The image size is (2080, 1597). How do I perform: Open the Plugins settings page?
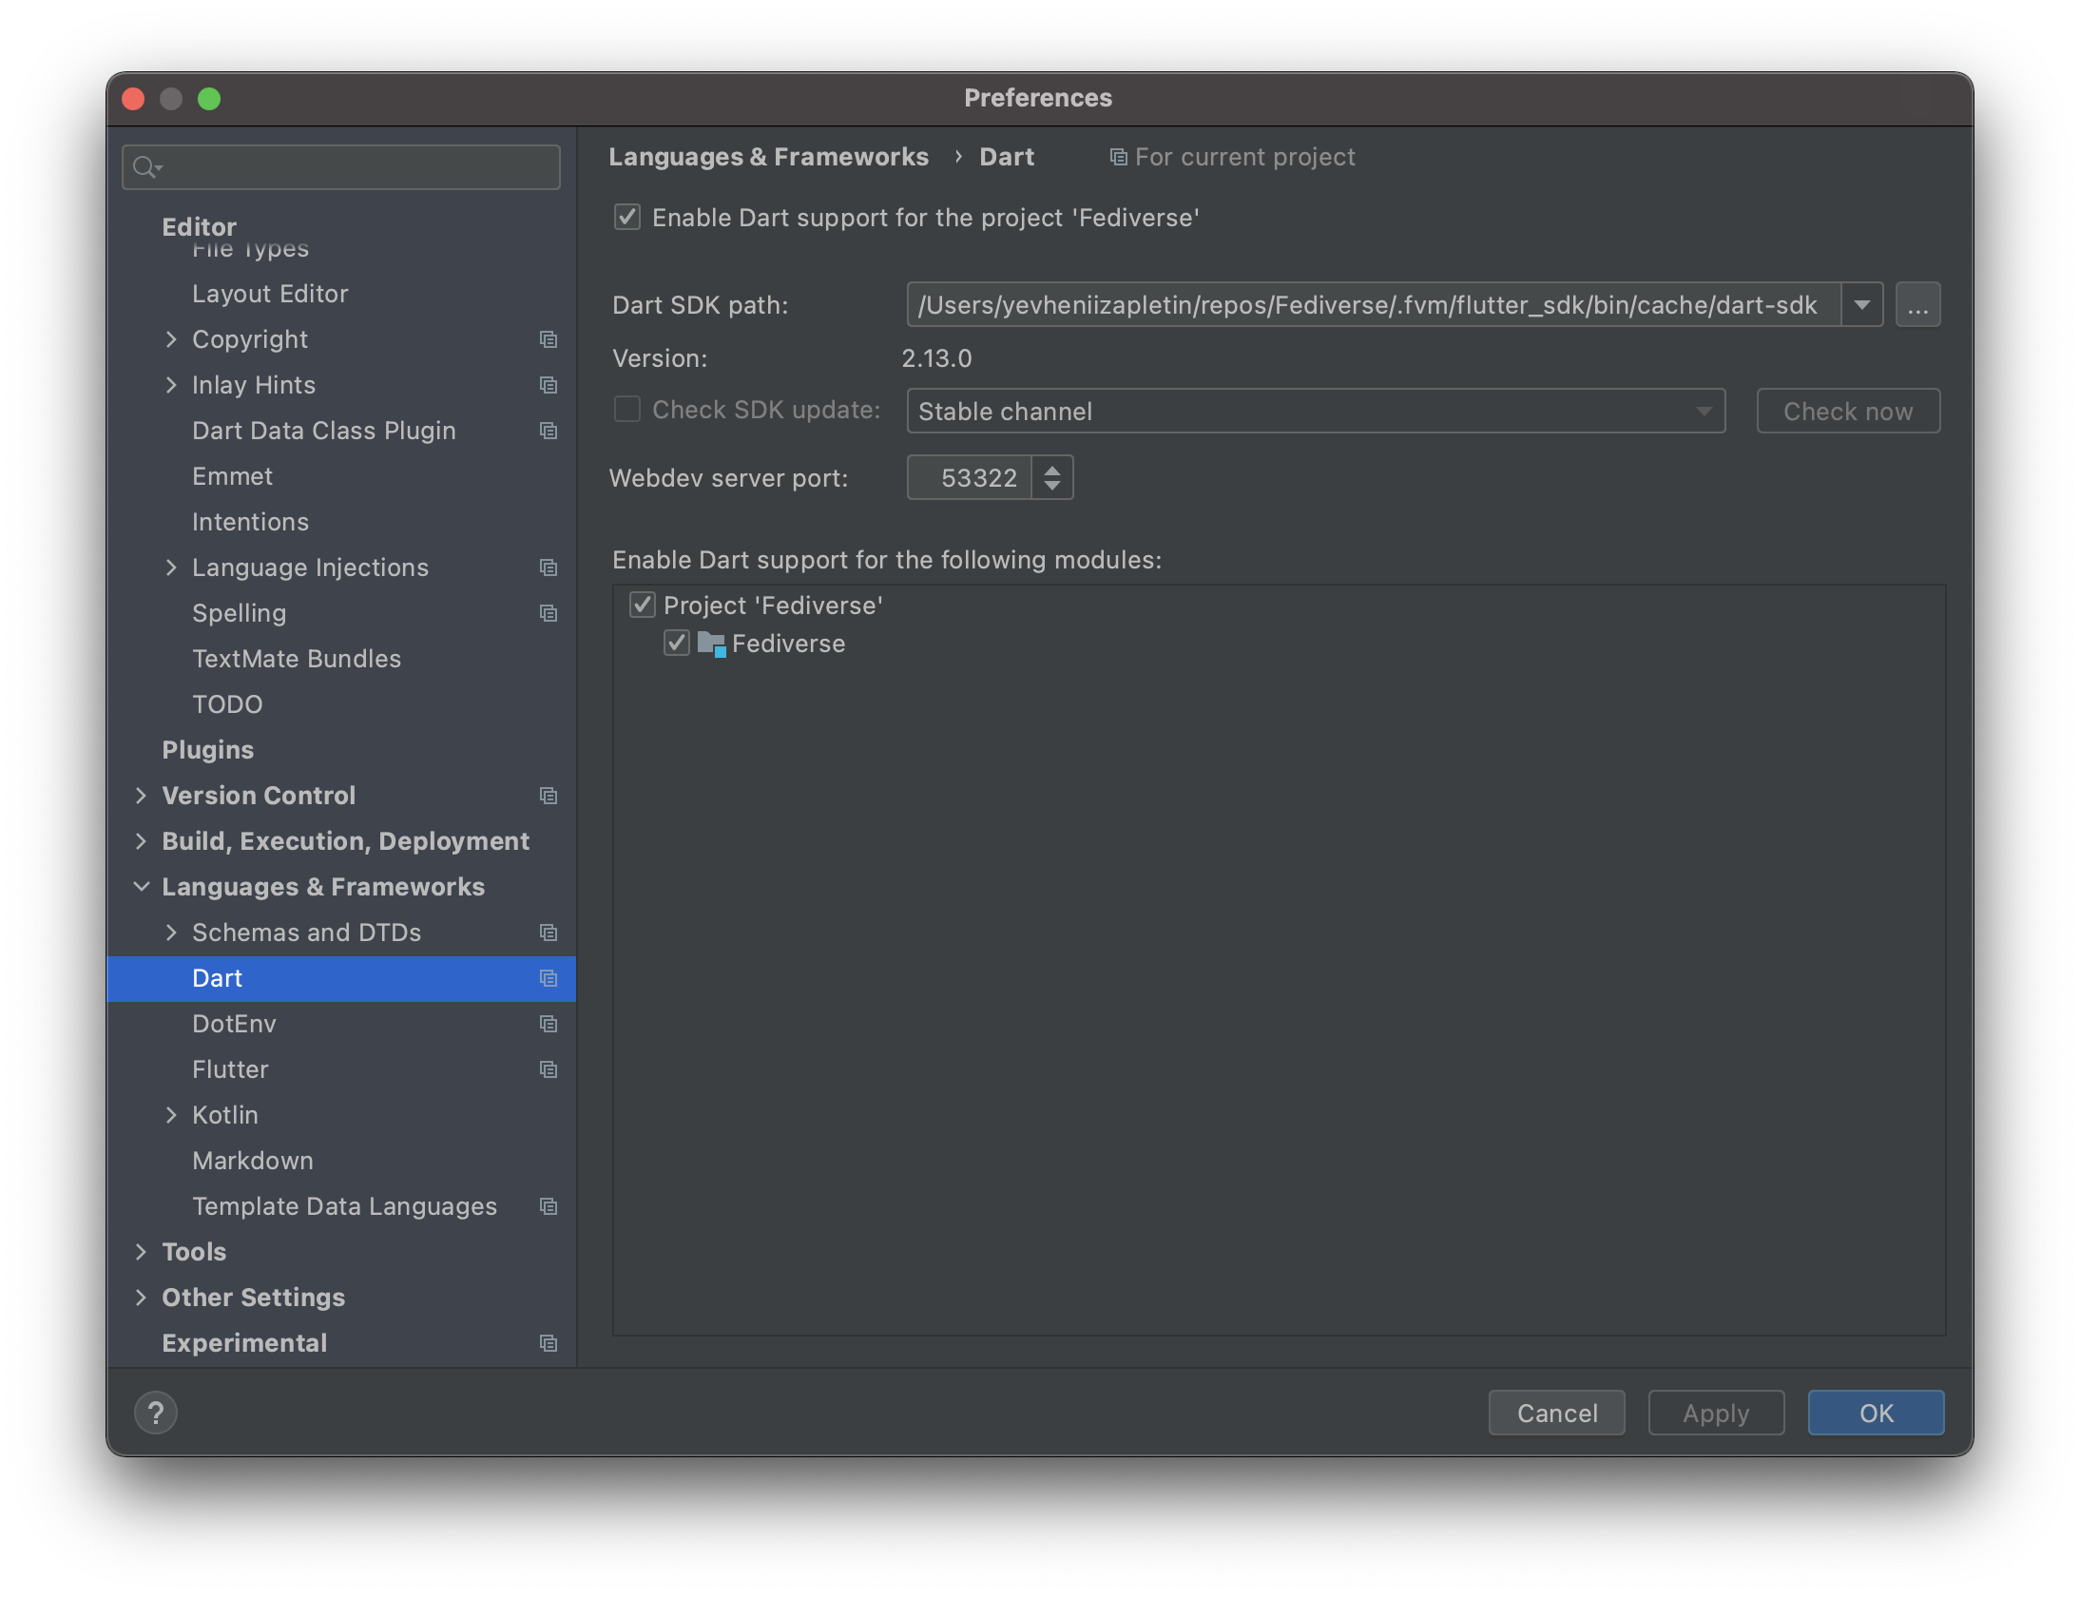tap(207, 750)
